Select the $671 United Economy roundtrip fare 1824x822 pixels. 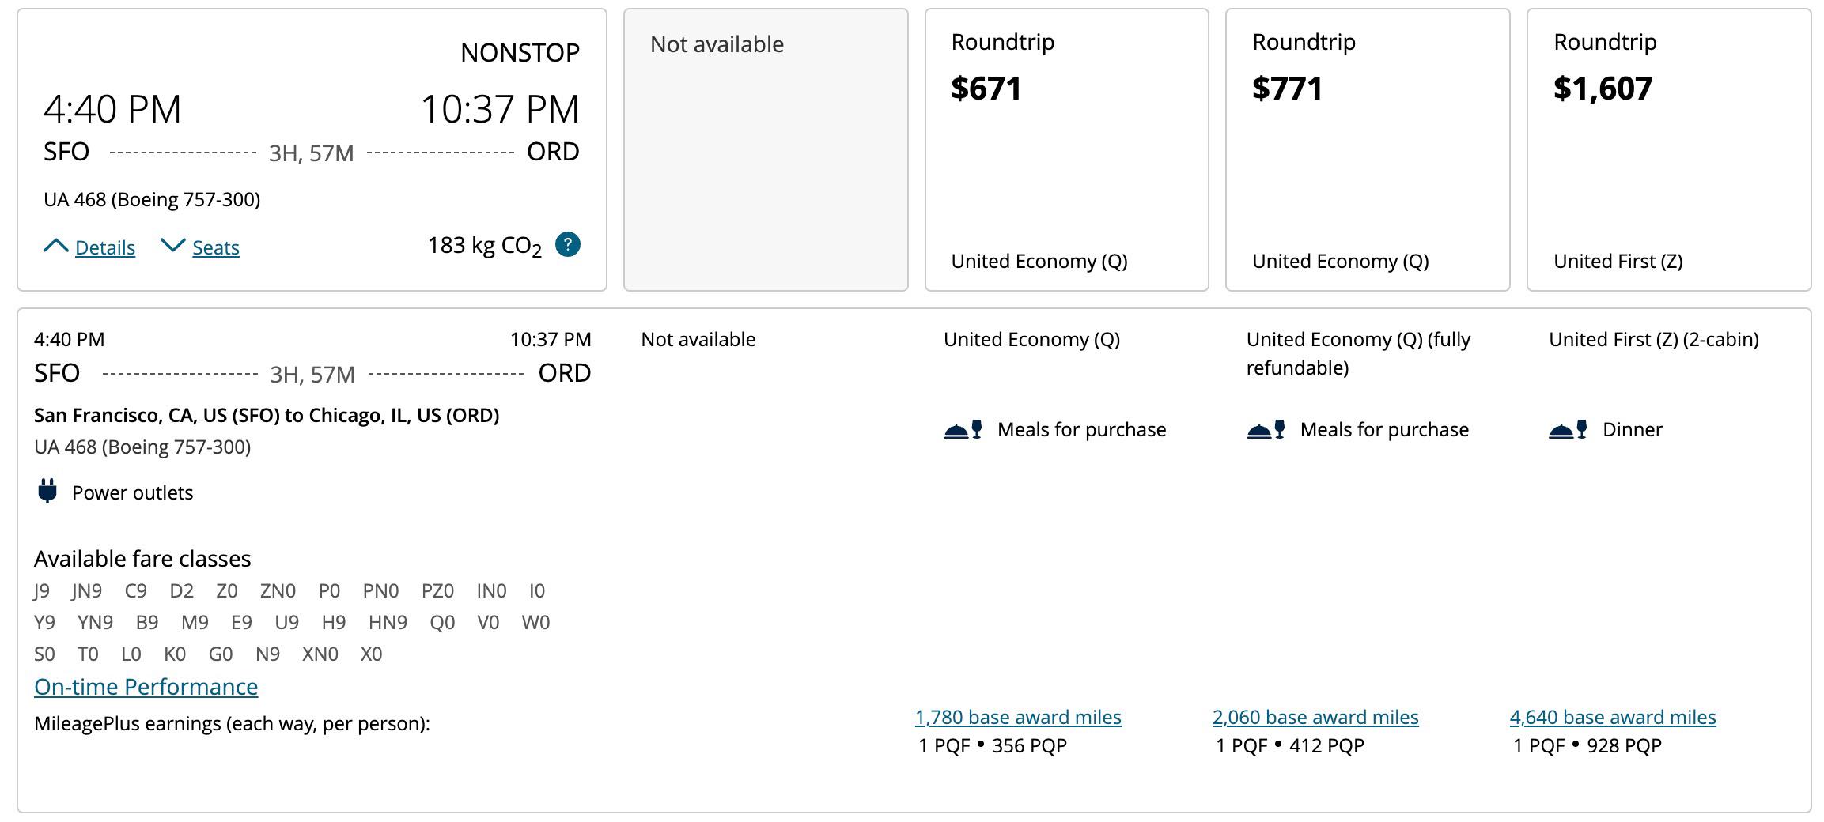pyautogui.click(x=1065, y=150)
